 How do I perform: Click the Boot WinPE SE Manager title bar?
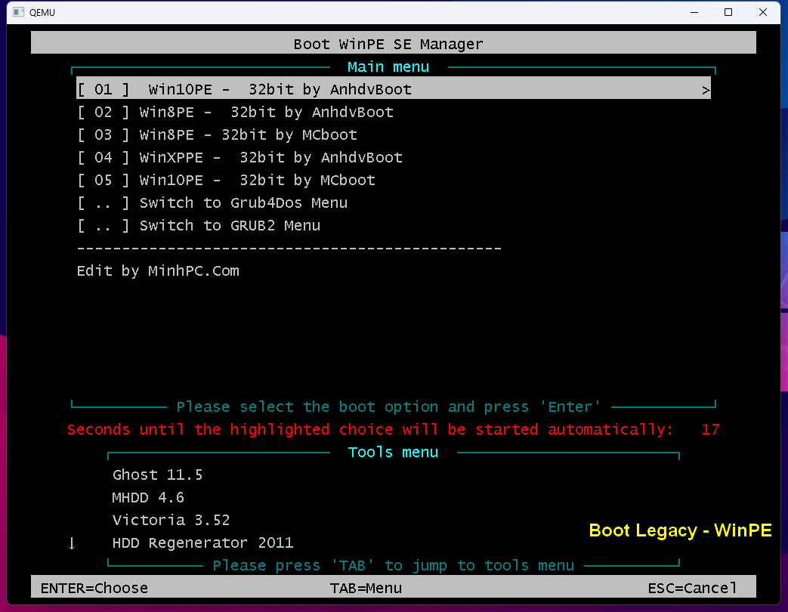click(394, 43)
